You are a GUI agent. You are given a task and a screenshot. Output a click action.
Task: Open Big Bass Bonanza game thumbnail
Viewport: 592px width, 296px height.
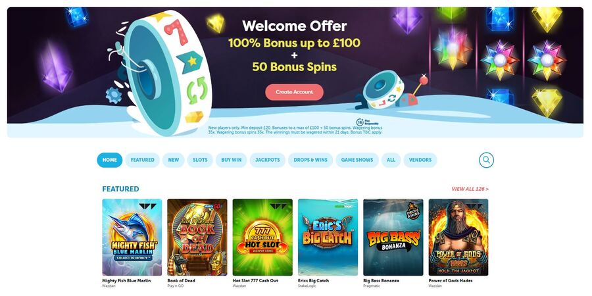tap(393, 237)
